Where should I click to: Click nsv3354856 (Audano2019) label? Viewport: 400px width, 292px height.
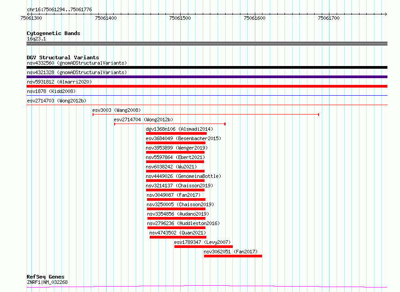click(x=178, y=214)
